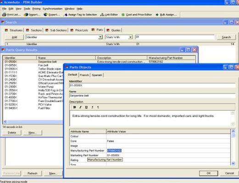This screenshot has height=183, width=239.
Task: Click the Name field containing Serpentine belt
Action: pyautogui.click(x=152, y=96)
